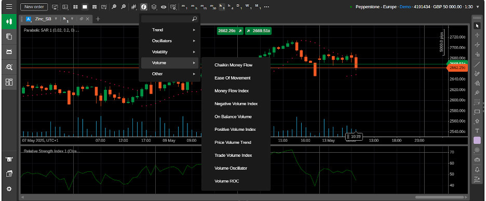486x201 pixels.
Task: Select the crosshair tool in right toolbar
Action: (477, 35)
